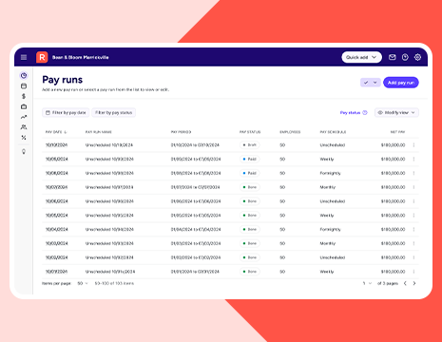Screen dimensions: 442x342
Task: Click Paid status in the 10/08/2024 row
Action: [250, 173]
